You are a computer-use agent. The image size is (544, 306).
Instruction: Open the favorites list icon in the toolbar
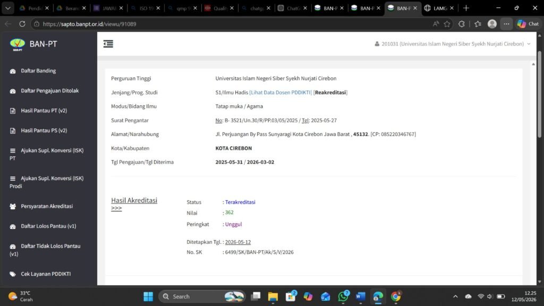tap(478, 24)
